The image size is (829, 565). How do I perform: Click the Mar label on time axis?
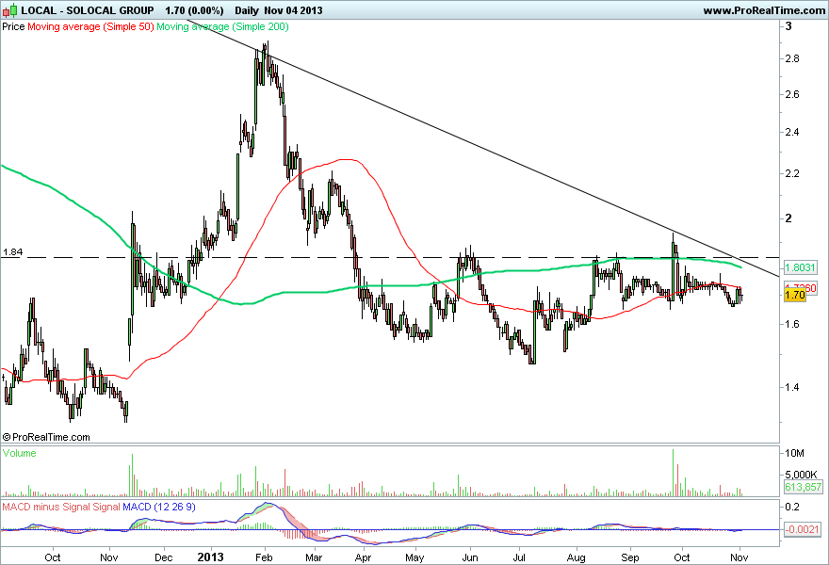tap(314, 557)
